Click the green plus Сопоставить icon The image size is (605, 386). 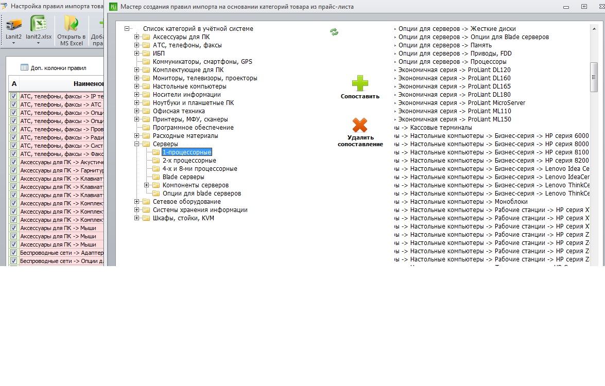(360, 83)
